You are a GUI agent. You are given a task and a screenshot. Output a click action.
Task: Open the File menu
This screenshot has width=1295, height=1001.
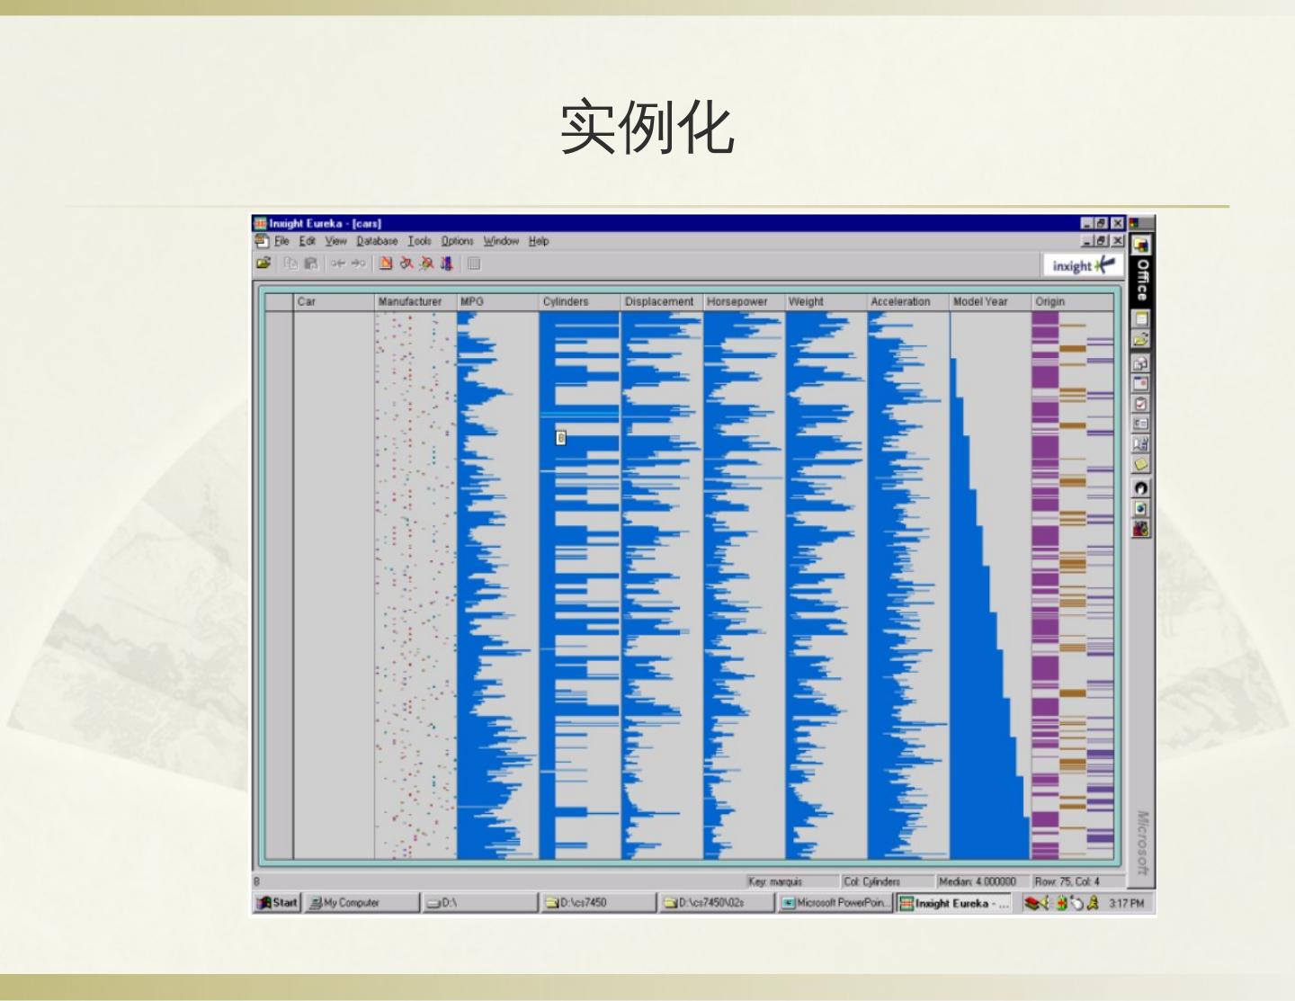pos(281,241)
